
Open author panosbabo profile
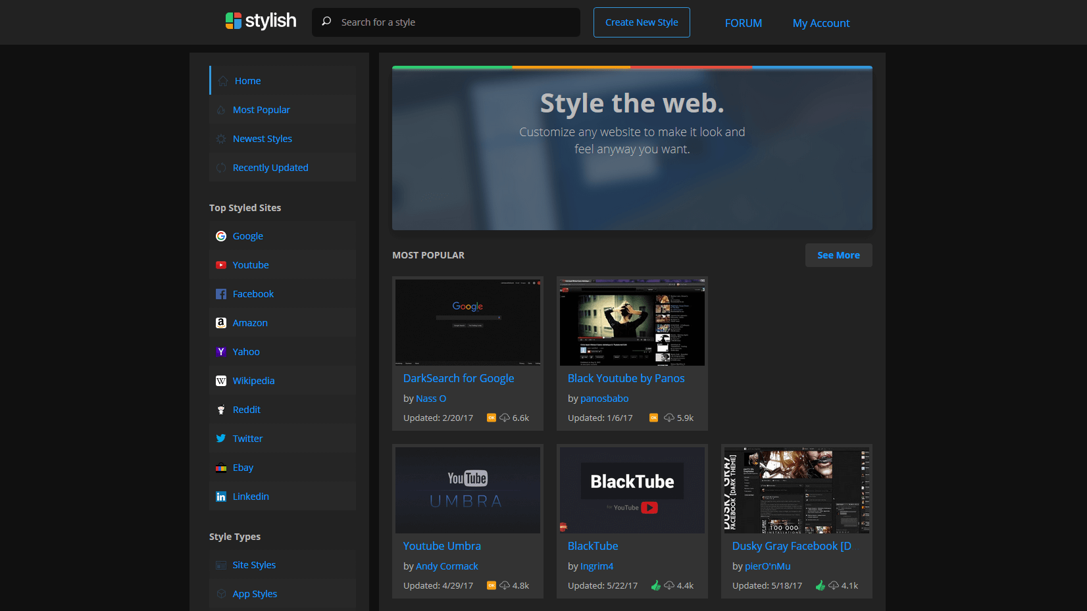pyautogui.click(x=605, y=399)
